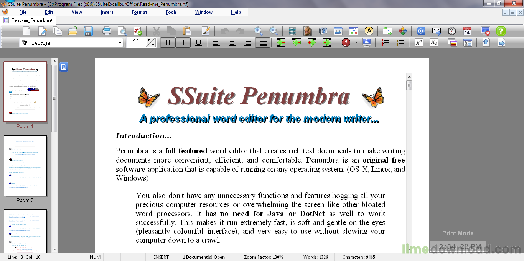This screenshot has height=261, width=524.
Task: Expand the paragraph mark options arrow
Action: (356, 42)
